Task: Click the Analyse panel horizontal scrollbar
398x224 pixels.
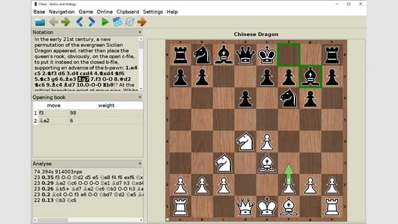Action: [88, 220]
